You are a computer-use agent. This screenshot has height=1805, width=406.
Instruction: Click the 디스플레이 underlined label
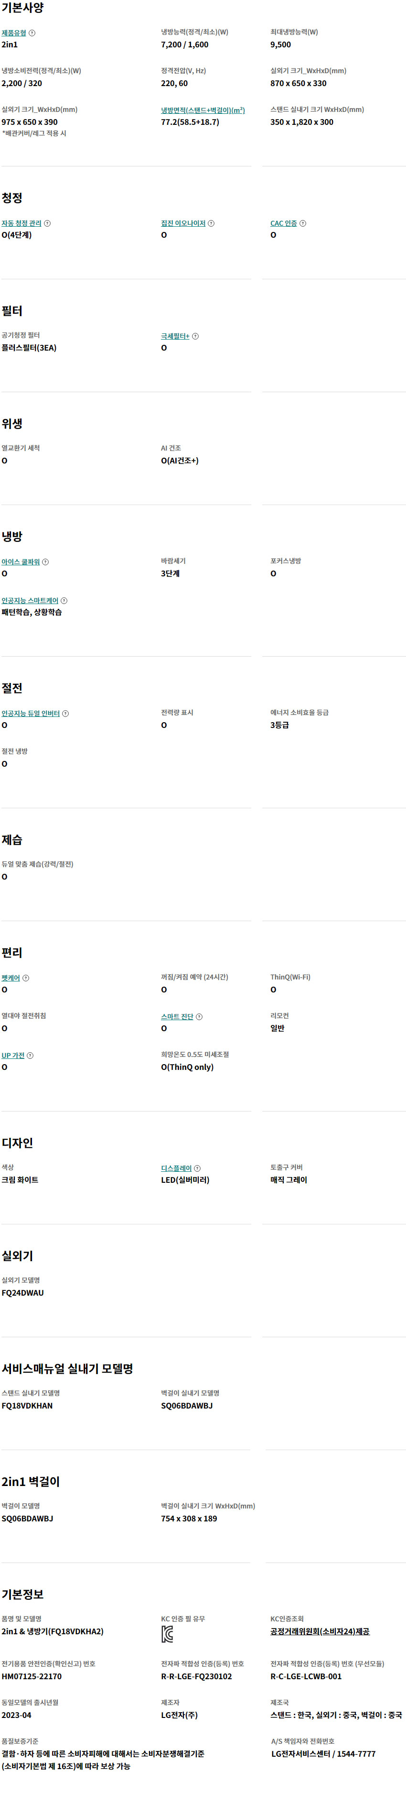click(x=176, y=1168)
